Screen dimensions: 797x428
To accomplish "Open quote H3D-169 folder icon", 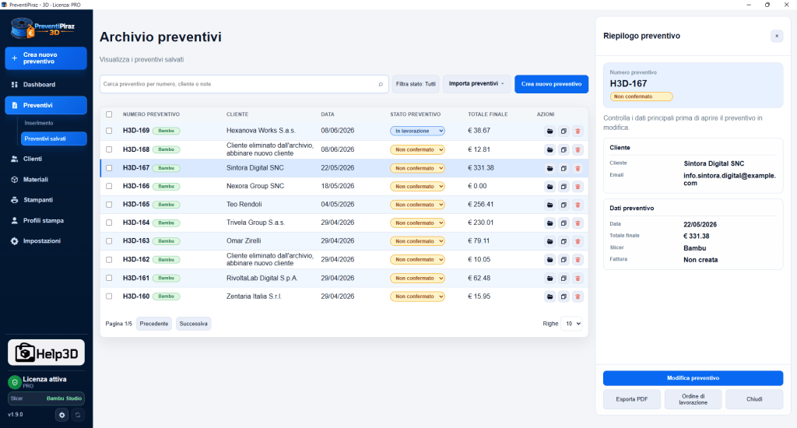I will (x=550, y=132).
